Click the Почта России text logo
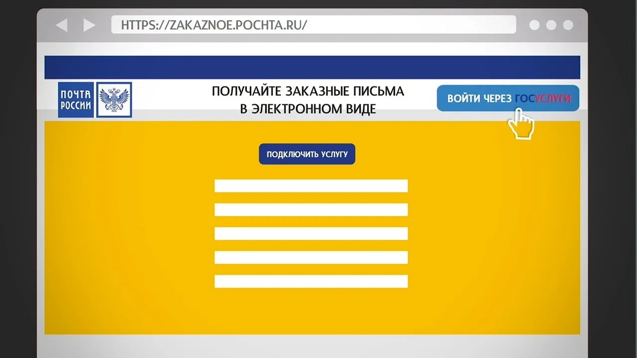 tap(76, 100)
